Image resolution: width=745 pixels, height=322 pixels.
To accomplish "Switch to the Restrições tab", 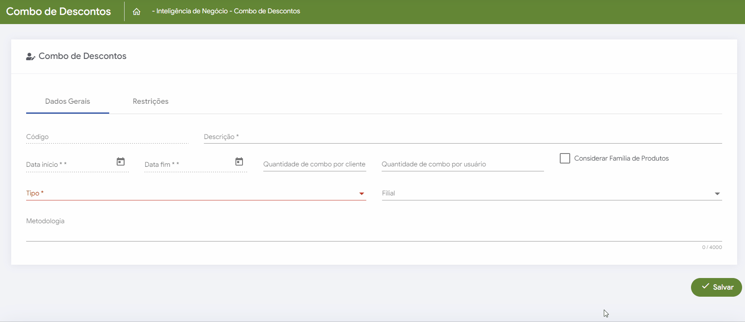I will click(x=150, y=102).
